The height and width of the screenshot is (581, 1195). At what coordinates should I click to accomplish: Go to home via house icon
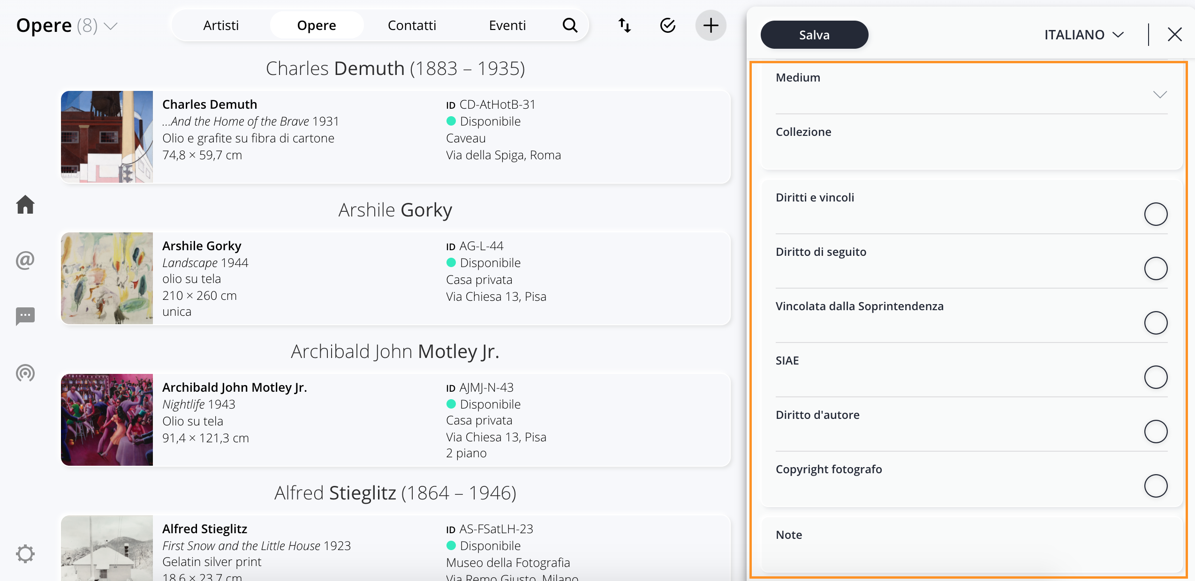tap(25, 205)
